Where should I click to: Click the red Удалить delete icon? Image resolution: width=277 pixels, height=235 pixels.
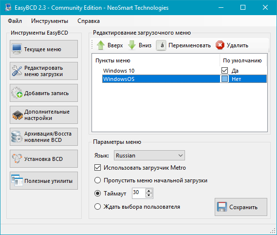point(220,45)
